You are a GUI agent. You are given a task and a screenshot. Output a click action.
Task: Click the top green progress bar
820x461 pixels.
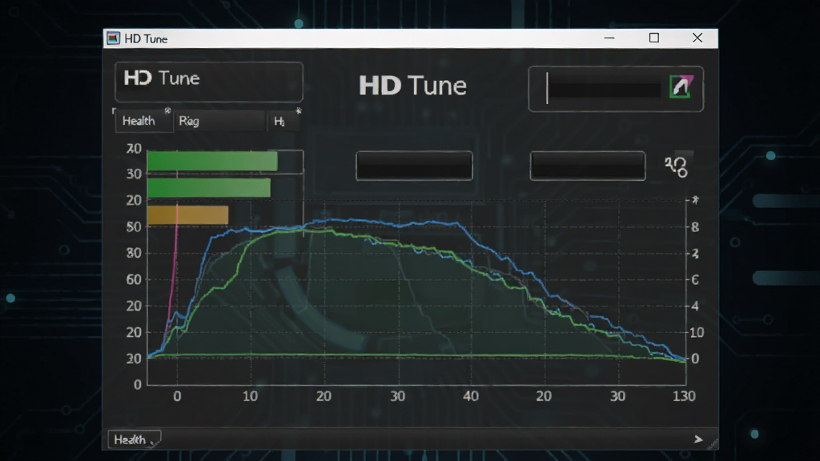212,162
